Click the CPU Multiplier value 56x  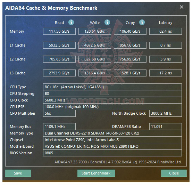tap(59, 113)
